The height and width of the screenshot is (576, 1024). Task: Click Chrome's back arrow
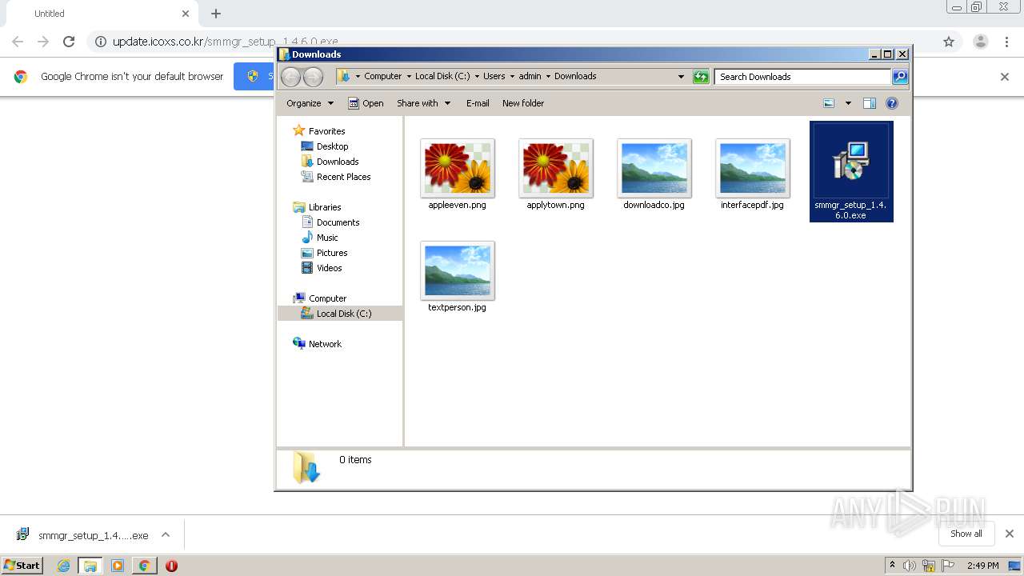pyautogui.click(x=18, y=42)
